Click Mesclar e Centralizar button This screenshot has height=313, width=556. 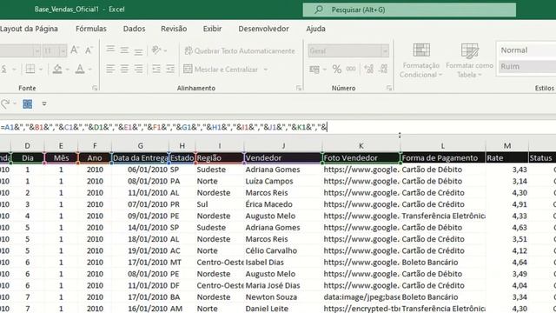click(x=222, y=70)
